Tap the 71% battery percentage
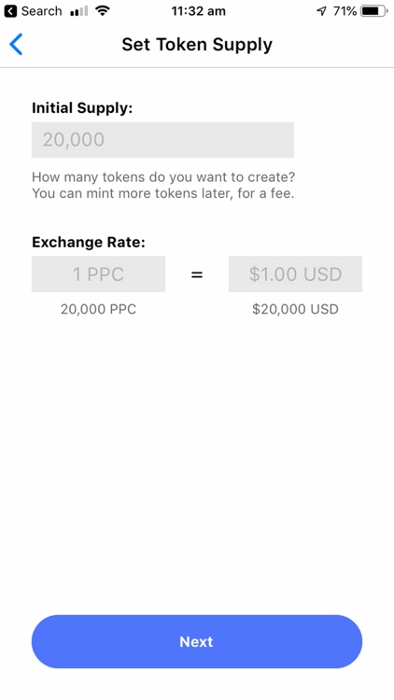 point(345,11)
